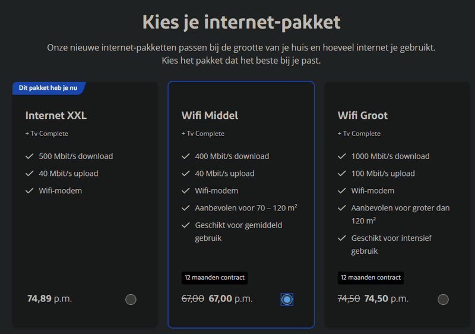Click the checkmark next to 100 Mbit/s upload

[341, 174]
